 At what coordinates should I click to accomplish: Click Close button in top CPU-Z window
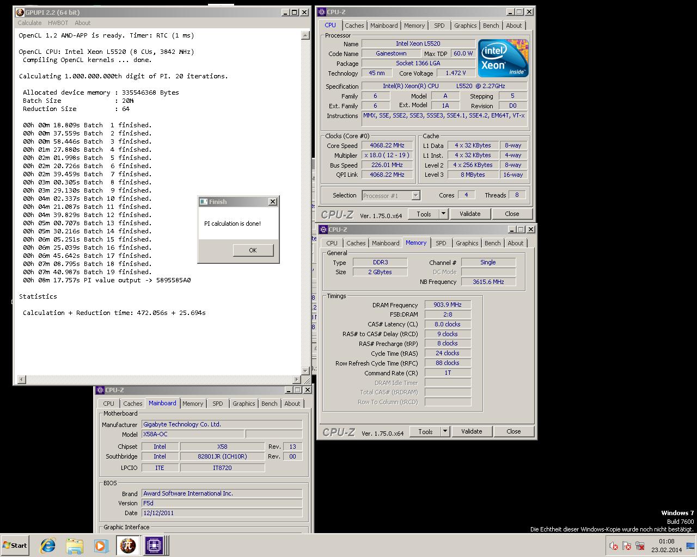tap(512, 214)
